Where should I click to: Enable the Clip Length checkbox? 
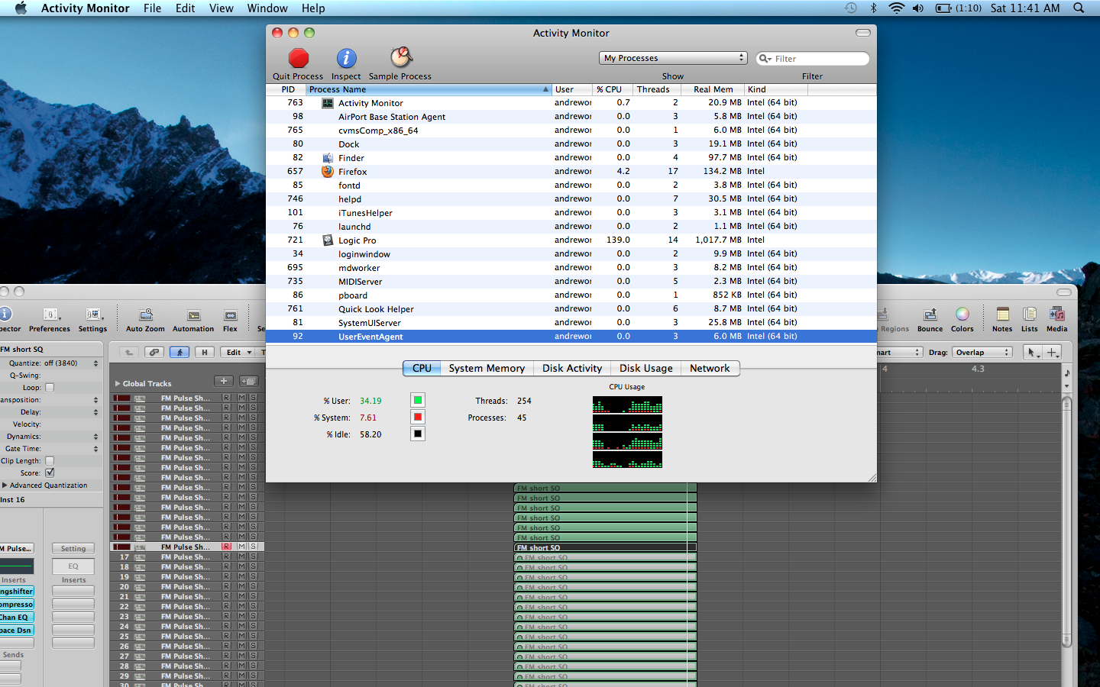tap(50, 461)
